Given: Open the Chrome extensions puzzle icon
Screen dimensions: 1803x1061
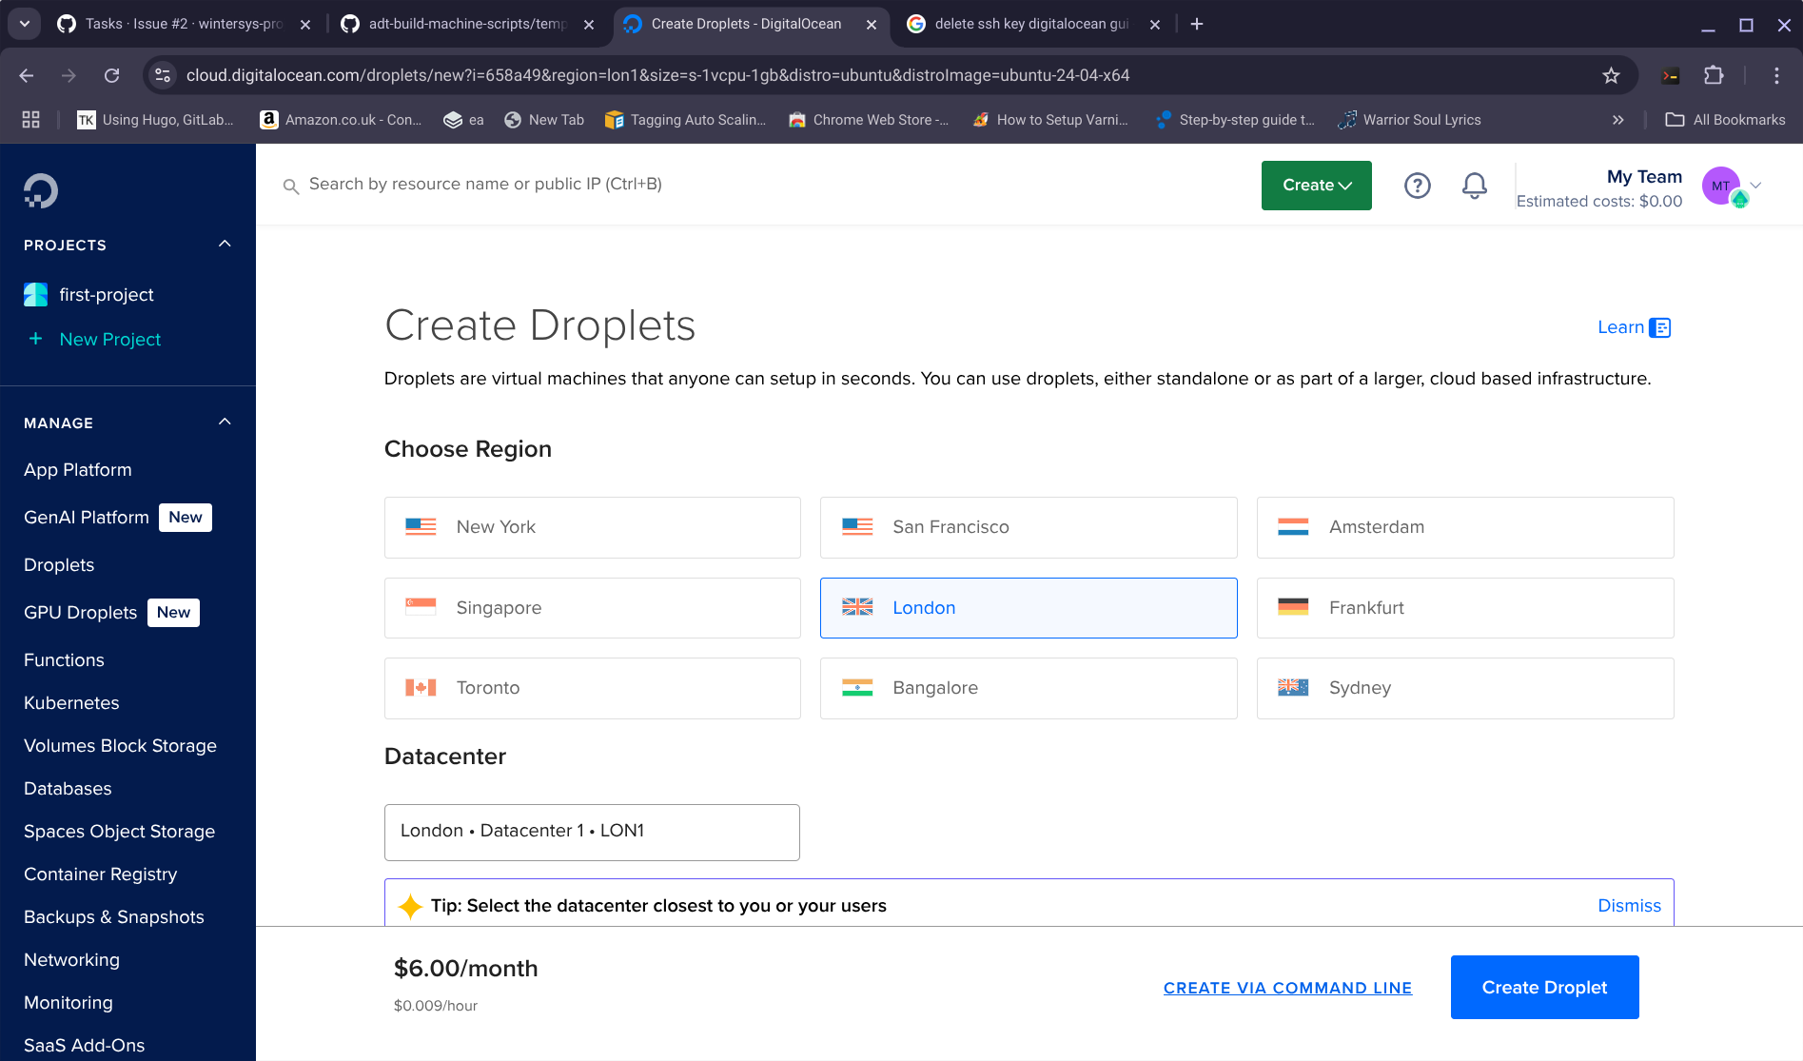Looking at the screenshot, I should [x=1714, y=75].
